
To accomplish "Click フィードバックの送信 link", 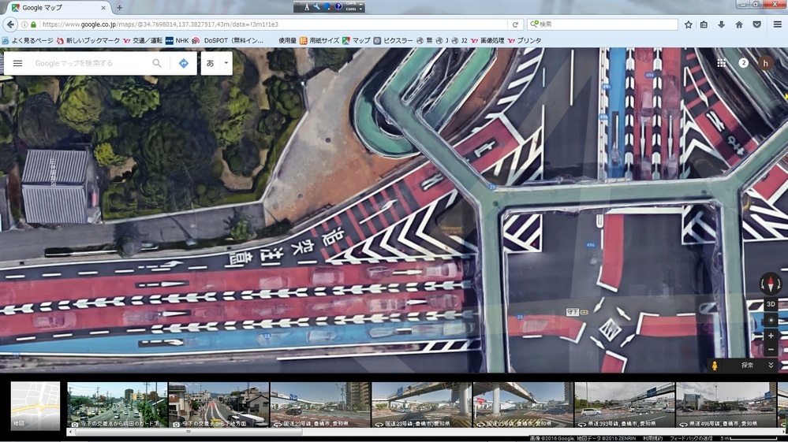I will click(x=691, y=437).
